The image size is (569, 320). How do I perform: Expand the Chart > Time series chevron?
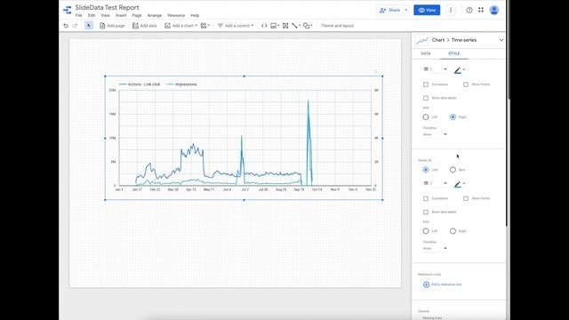tap(501, 40)
